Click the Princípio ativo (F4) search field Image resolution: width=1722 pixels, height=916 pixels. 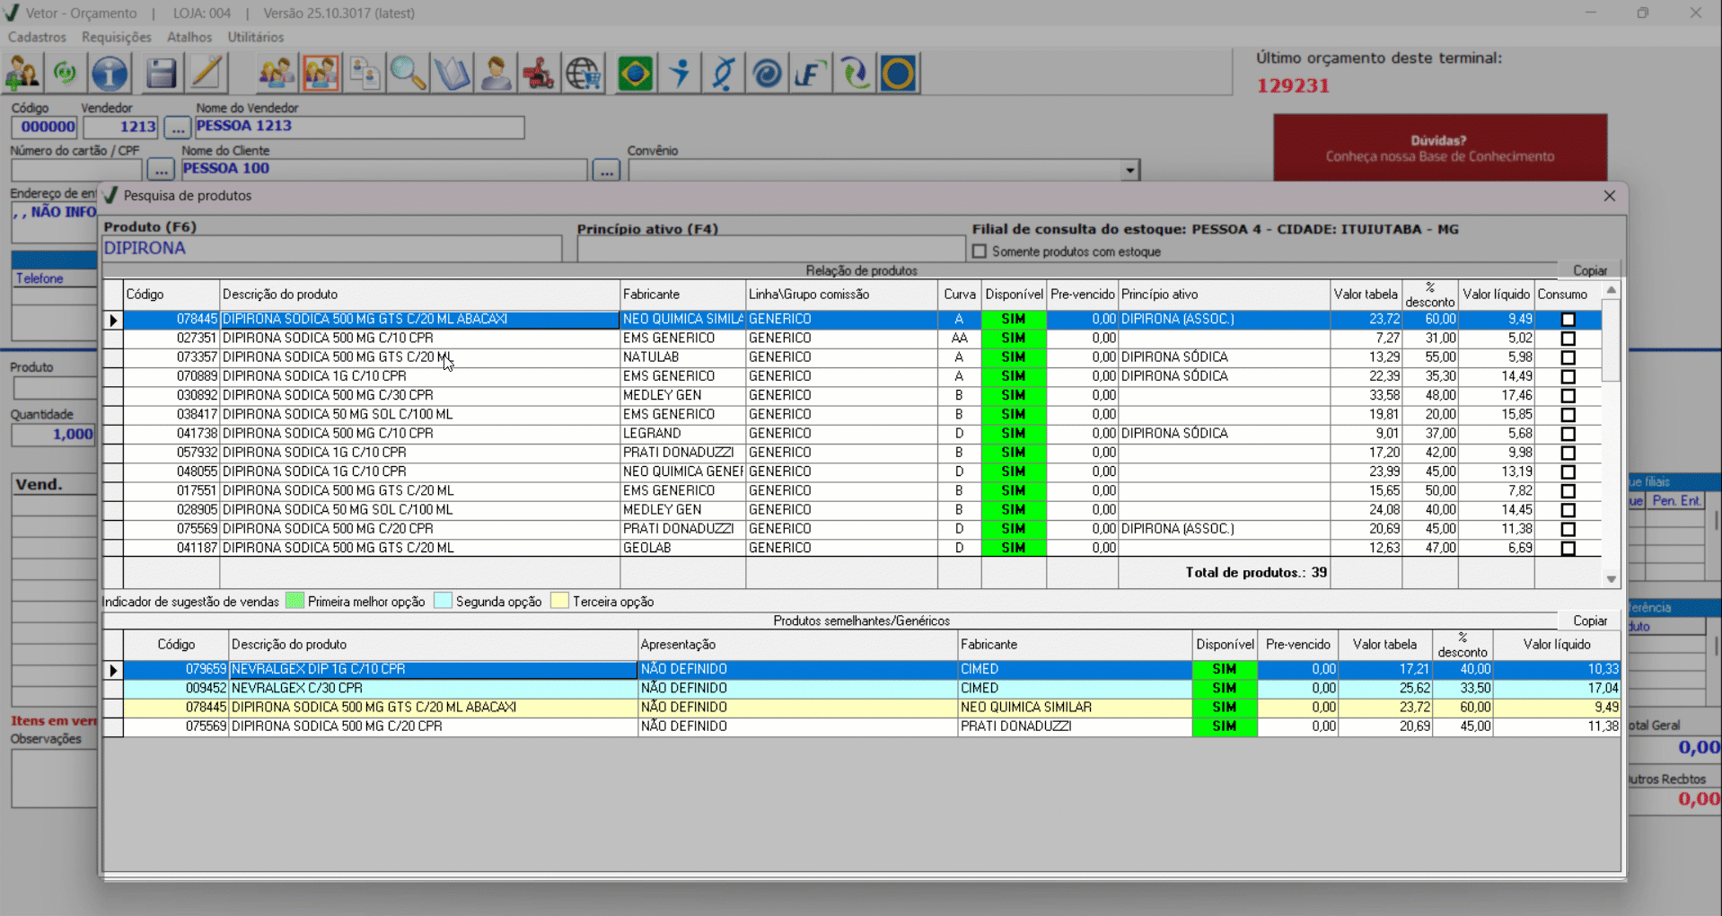(x=770, y=249)
